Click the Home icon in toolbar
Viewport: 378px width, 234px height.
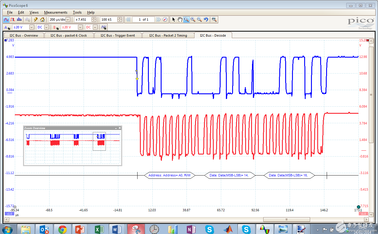pyautogui.click(x=42, y=19)
